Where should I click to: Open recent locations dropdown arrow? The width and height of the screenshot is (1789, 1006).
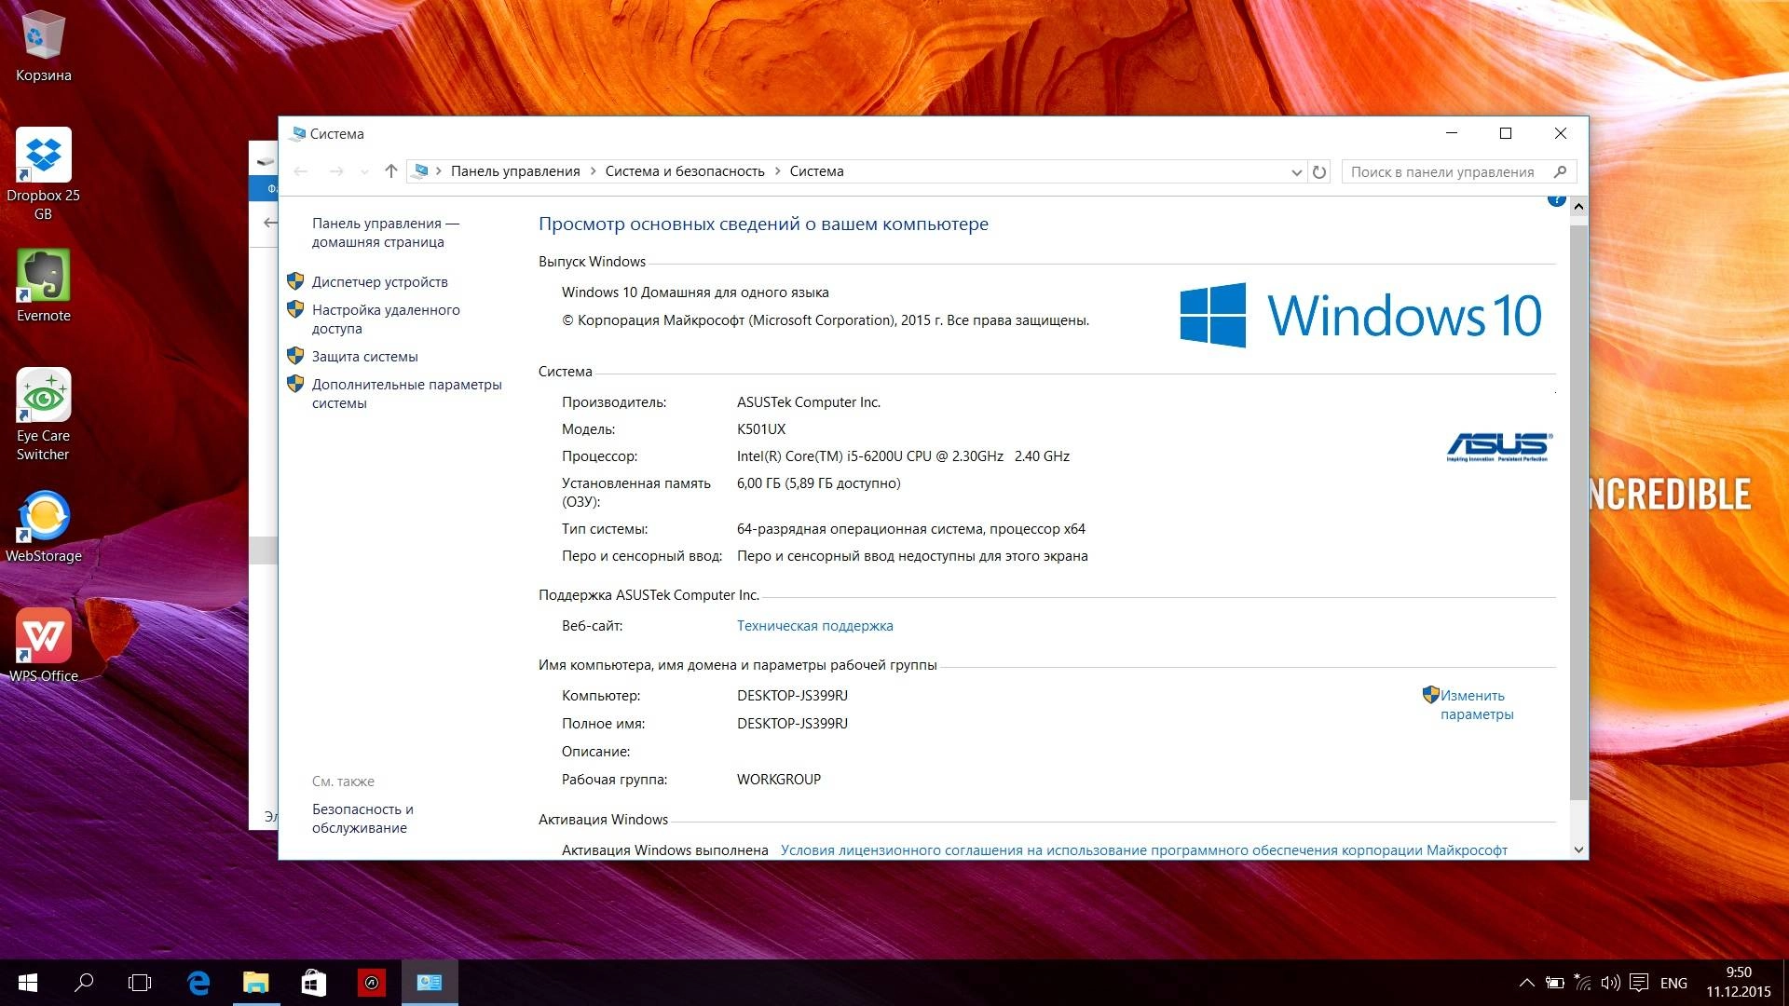pyautogui.click(x=364, y=172)
